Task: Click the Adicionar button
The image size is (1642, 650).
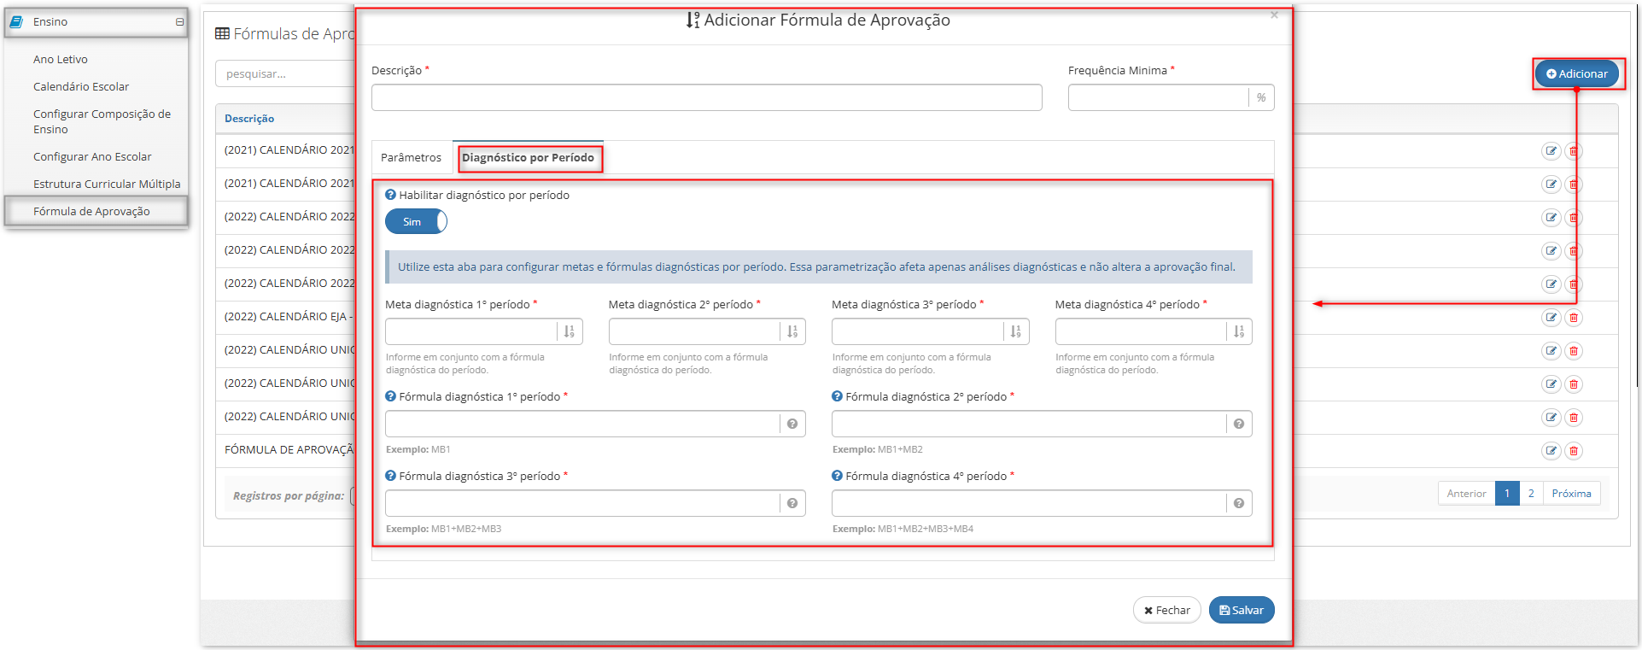Action: [1577, 73]
